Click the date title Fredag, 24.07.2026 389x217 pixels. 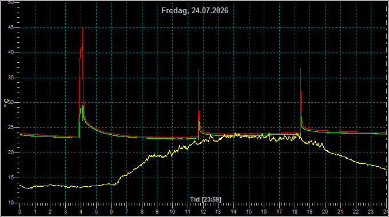tap(194, 11)
